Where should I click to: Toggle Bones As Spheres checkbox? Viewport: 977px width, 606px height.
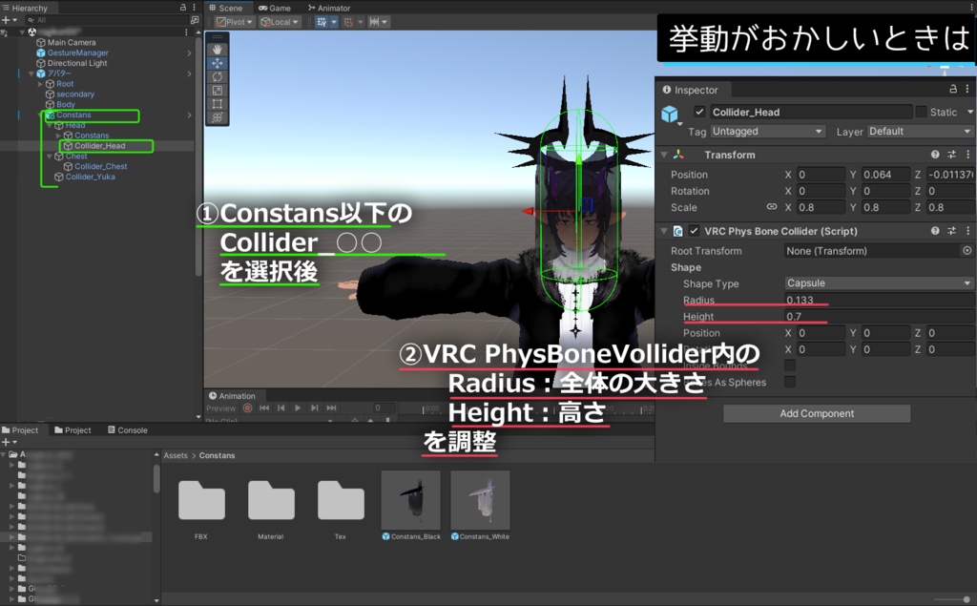[x=789, y=382]
